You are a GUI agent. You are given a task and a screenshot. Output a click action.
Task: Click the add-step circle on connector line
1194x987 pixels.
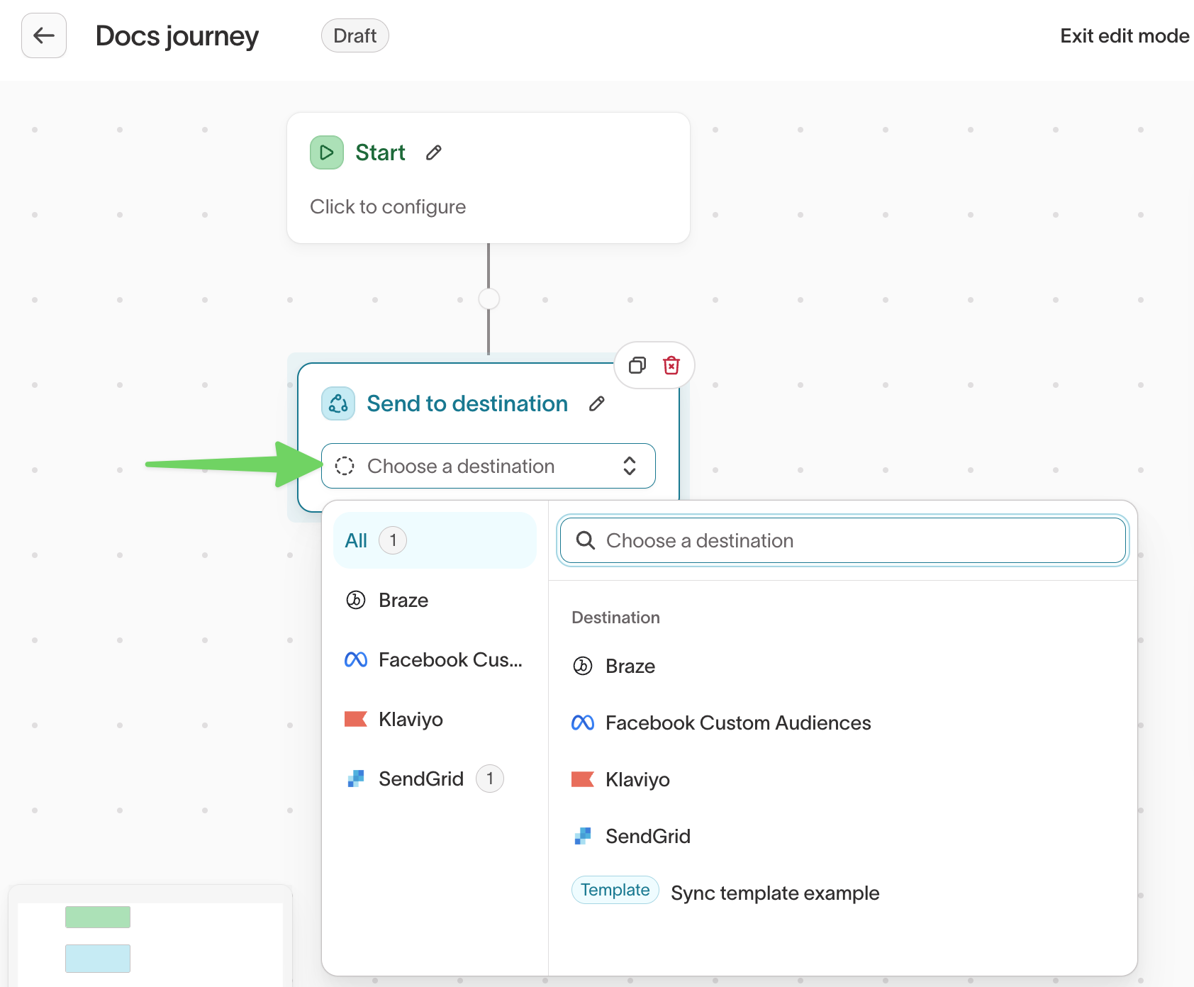(489, 299)
